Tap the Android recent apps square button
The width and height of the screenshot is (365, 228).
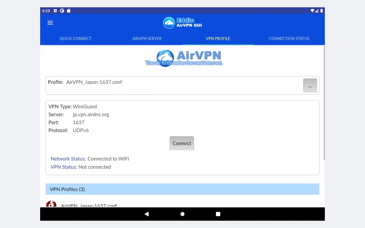click(x=218, y=214)
